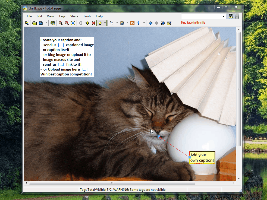This screenshot has height=200, width=267.
Task: Click the edit note pencil icon
Action: (x=169, y=23)
